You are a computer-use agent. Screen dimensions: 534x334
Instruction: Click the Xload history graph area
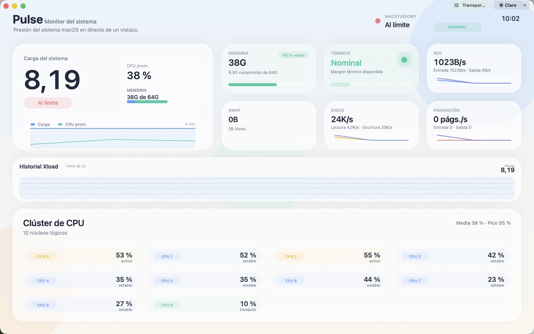(x=267, y=188)
